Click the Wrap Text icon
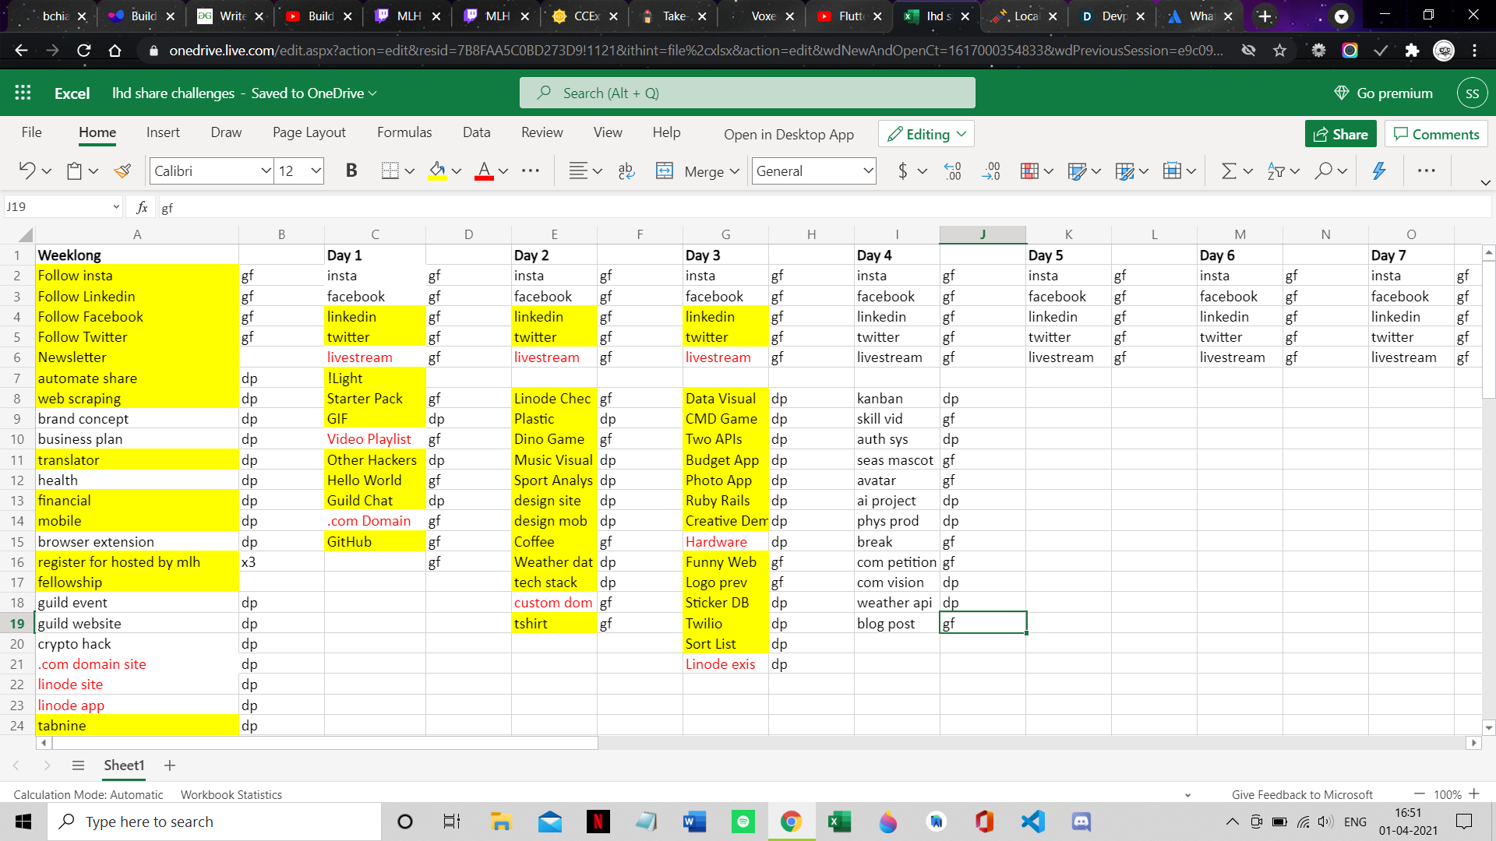 626,171
